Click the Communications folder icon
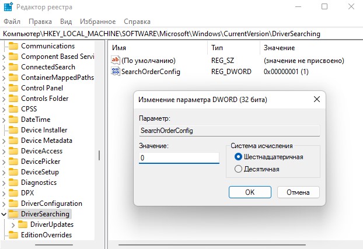Viewport: 363px width, 249px height. pyautogui.click(x=13, y=46)
